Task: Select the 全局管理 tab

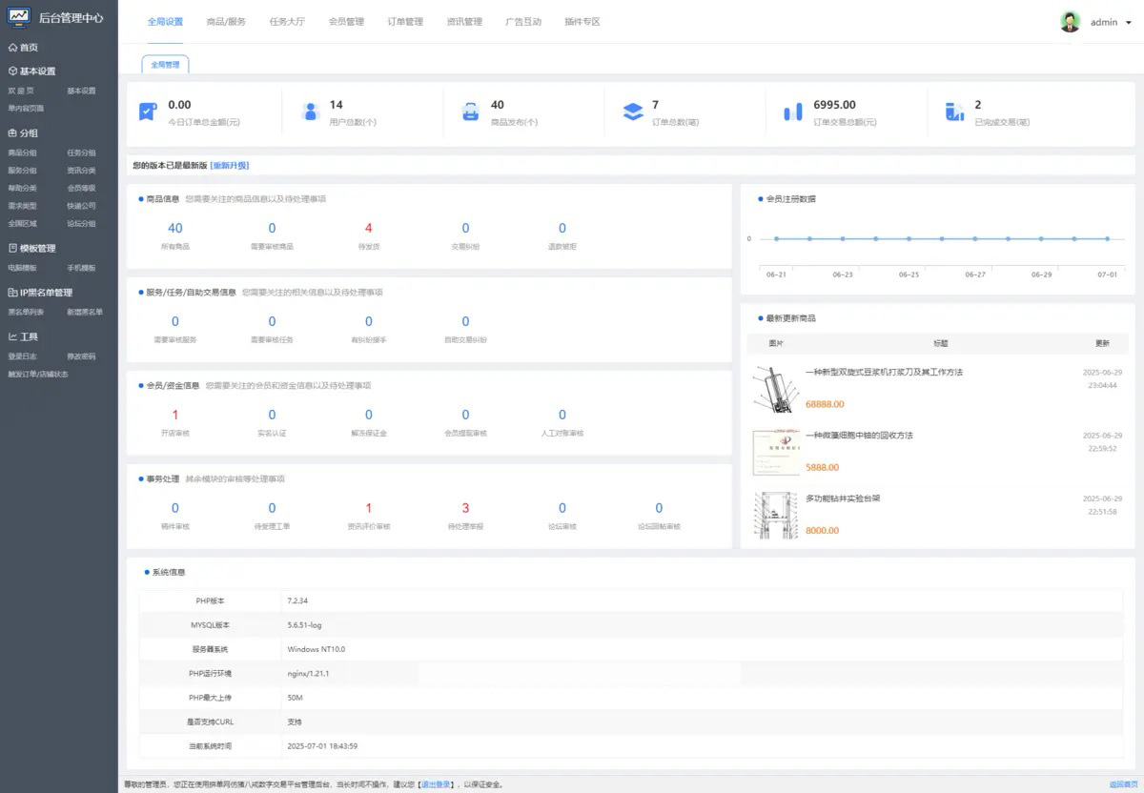Action: pos(165,65)
